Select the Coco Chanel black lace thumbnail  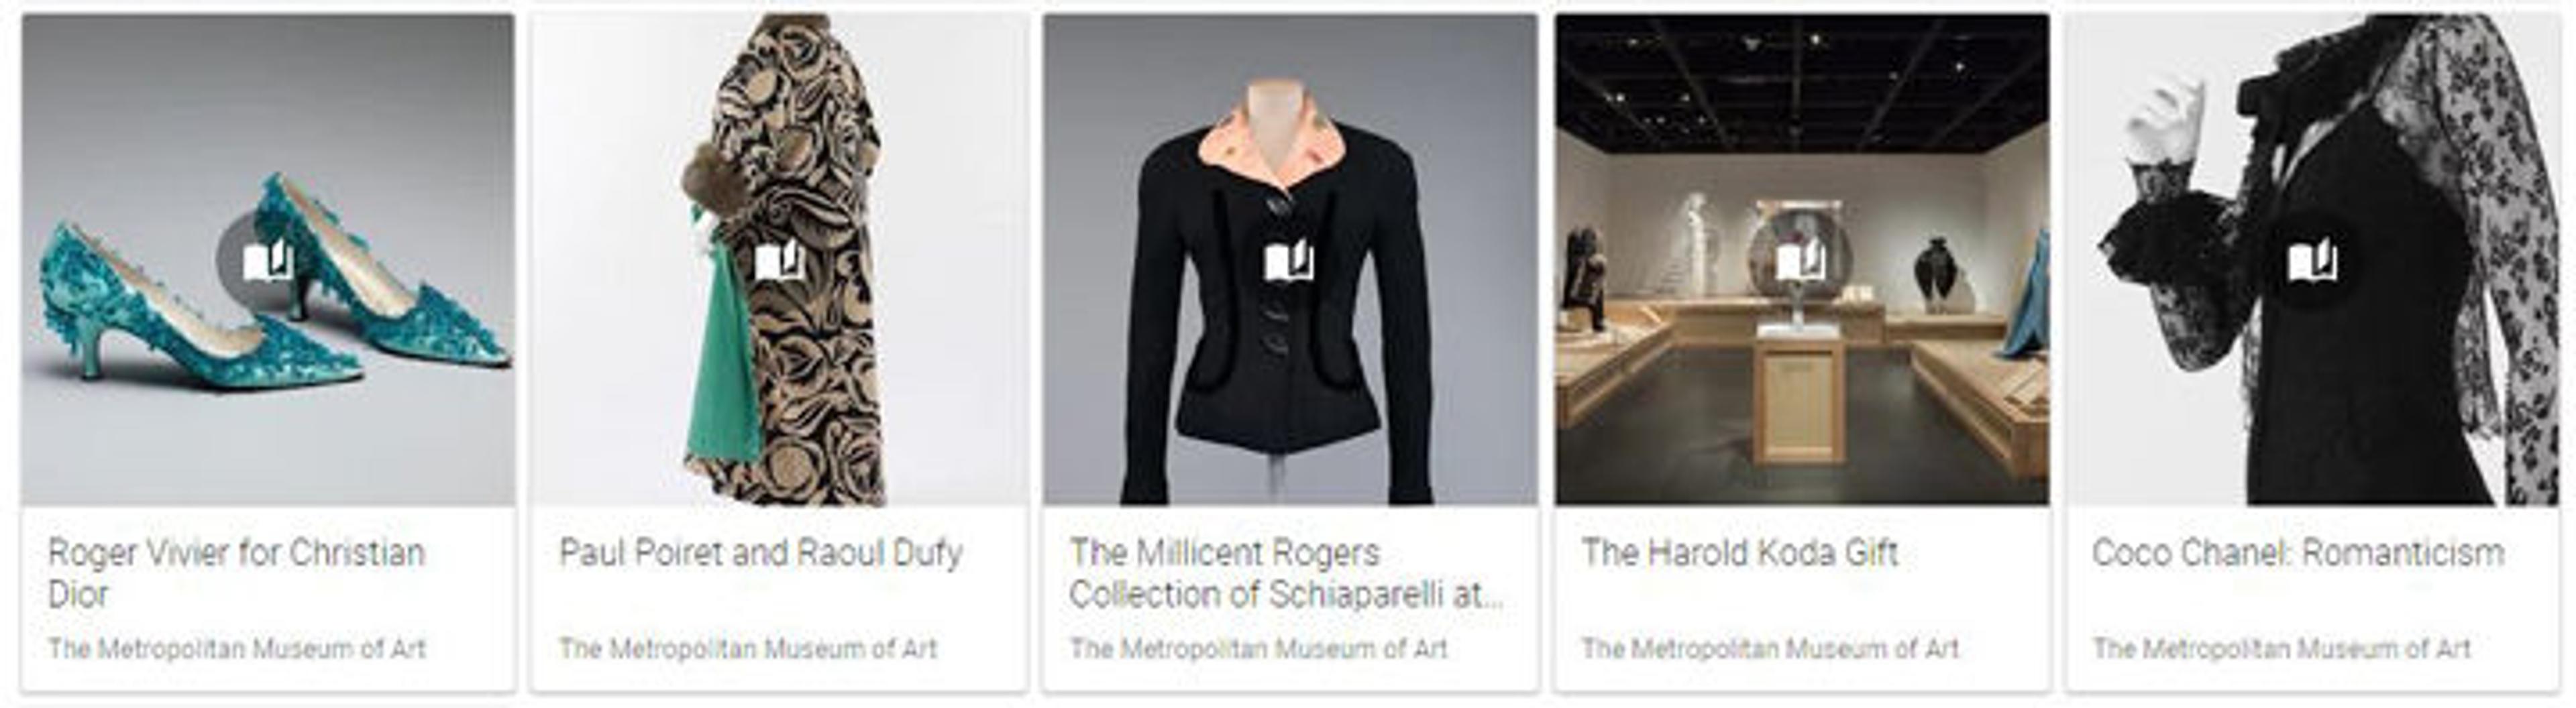(2313, 259)
